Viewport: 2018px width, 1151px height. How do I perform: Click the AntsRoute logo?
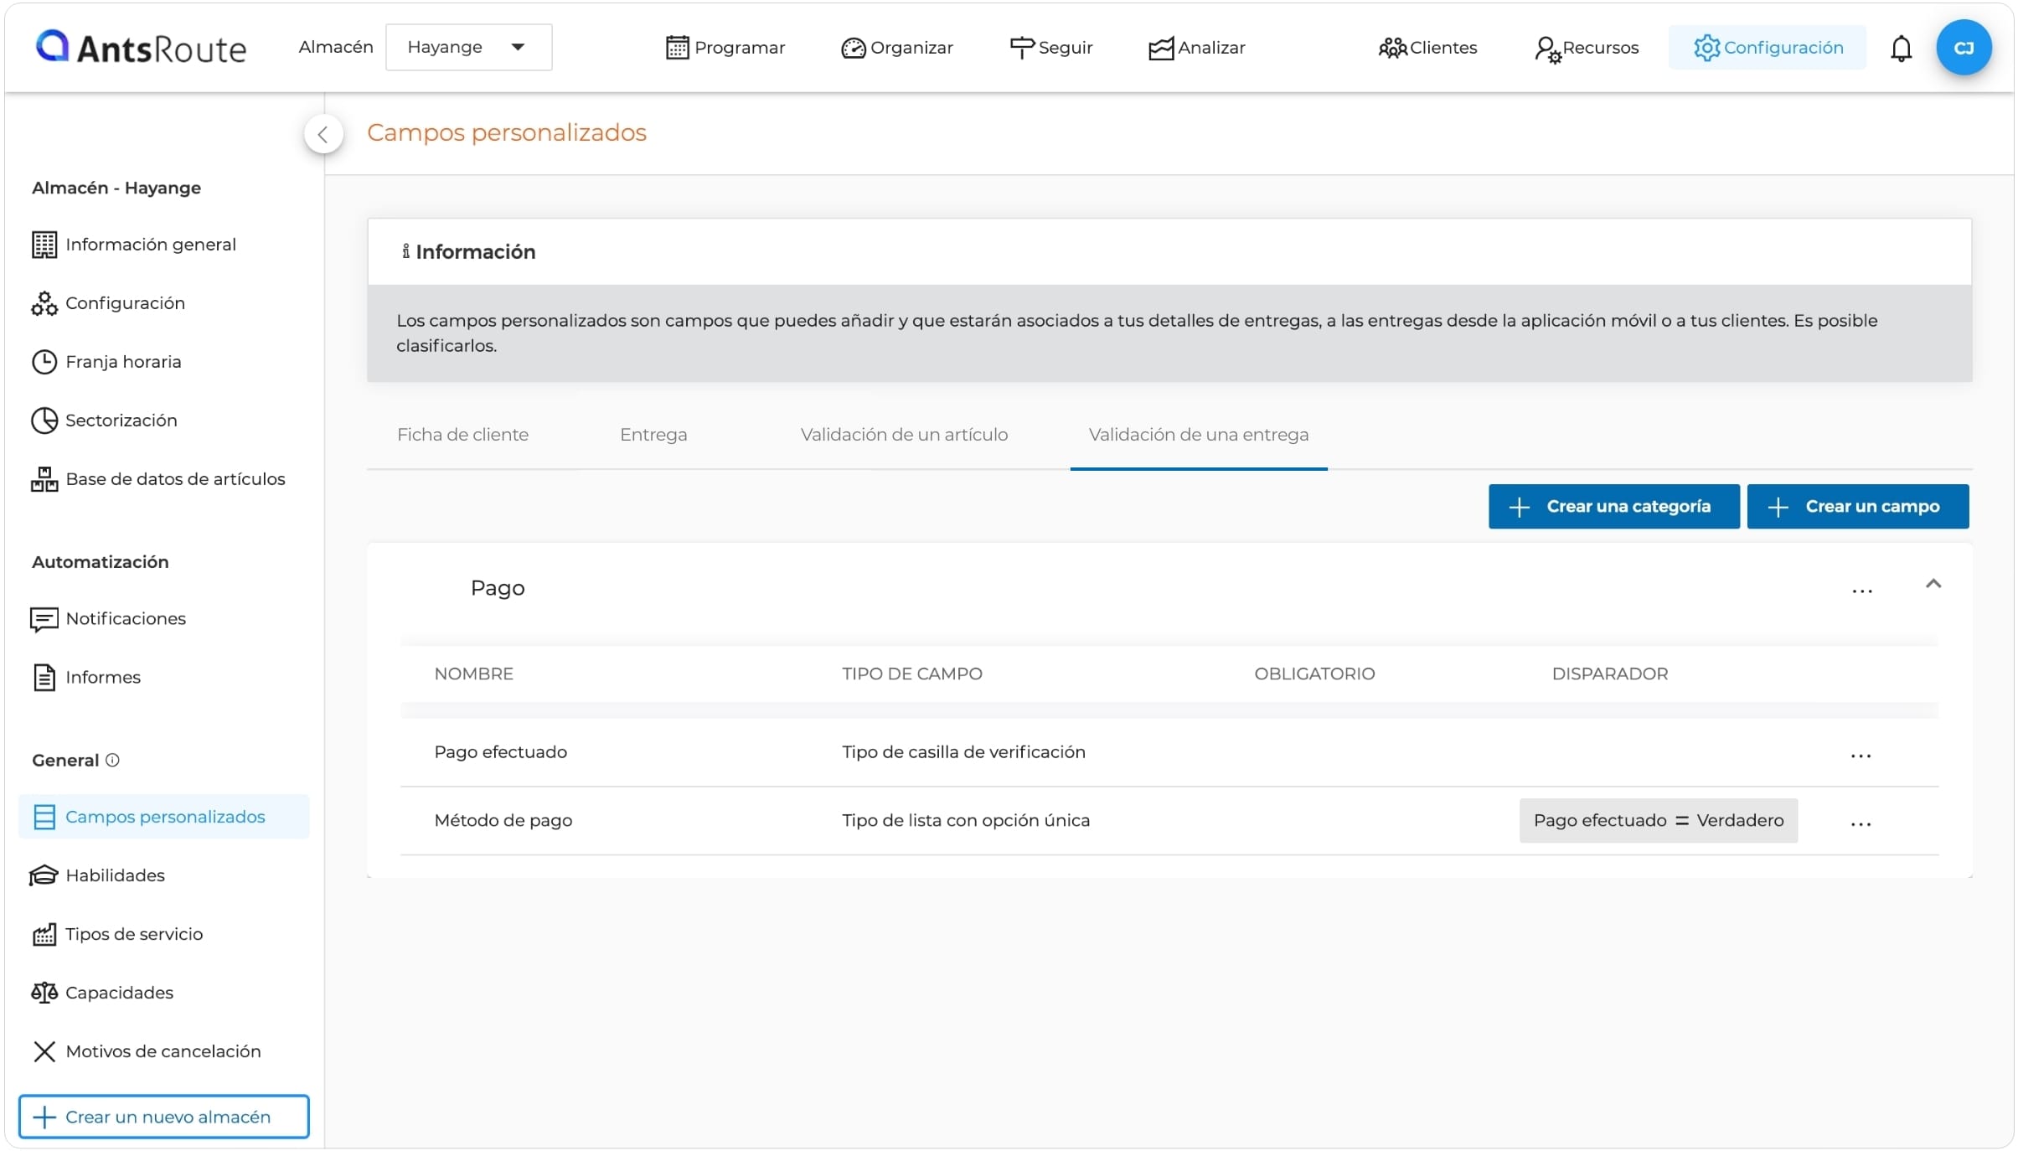pyautogui.click(x=141, y=47)
